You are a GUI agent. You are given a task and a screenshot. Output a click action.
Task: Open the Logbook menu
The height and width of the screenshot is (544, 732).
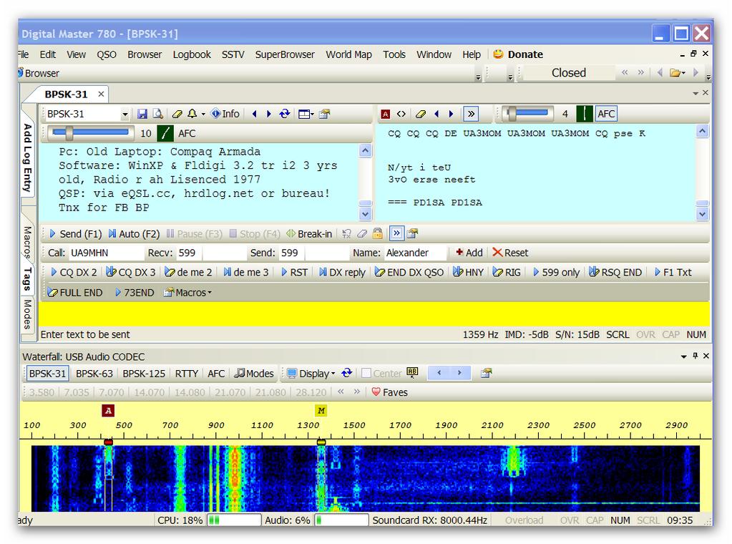(192, 54)
